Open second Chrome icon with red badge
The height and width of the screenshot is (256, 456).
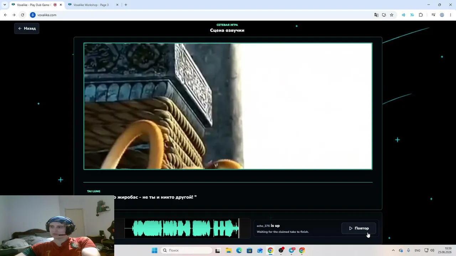[x=302, y=250]
